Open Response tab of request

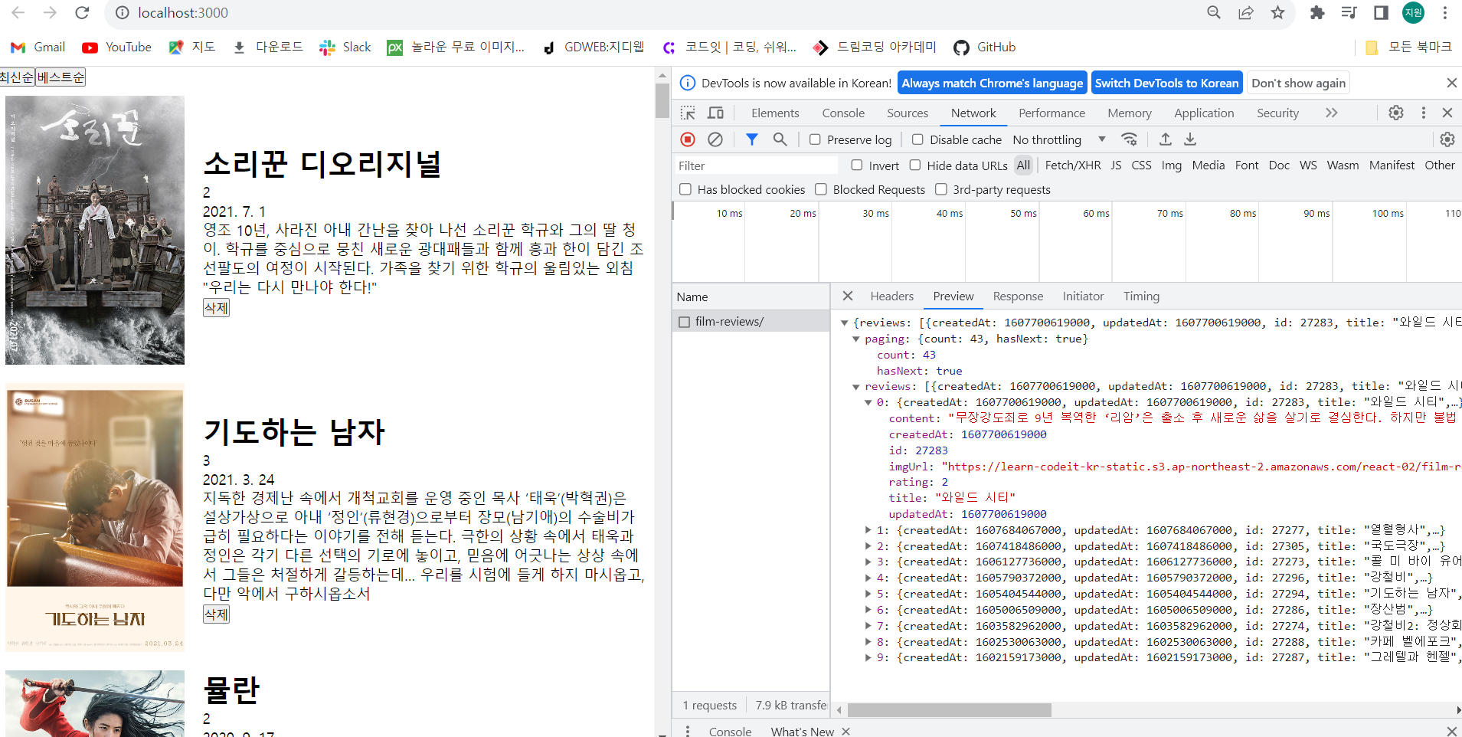tap(1018, 296)
